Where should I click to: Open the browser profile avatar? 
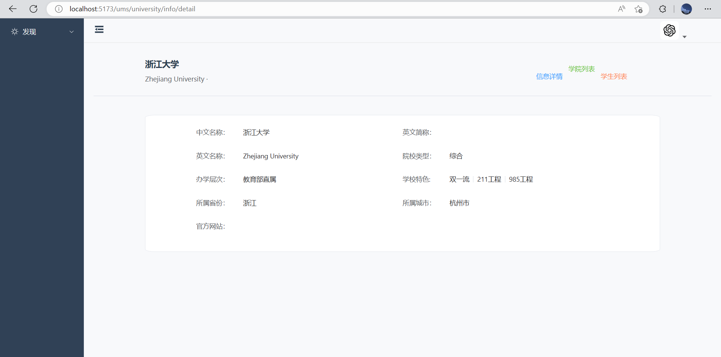686,9
